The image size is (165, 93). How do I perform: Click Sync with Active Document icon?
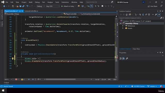click(140, 14)
